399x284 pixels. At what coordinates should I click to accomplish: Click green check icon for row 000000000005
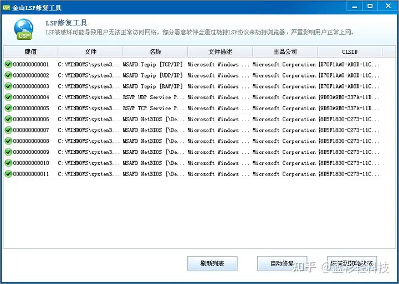(8, 108)
